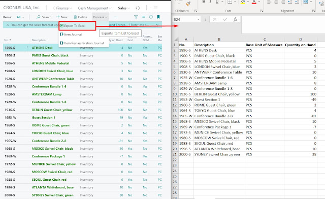Open the fill color highlight swatch
The image size is (325, 199).
pos(243,2)
